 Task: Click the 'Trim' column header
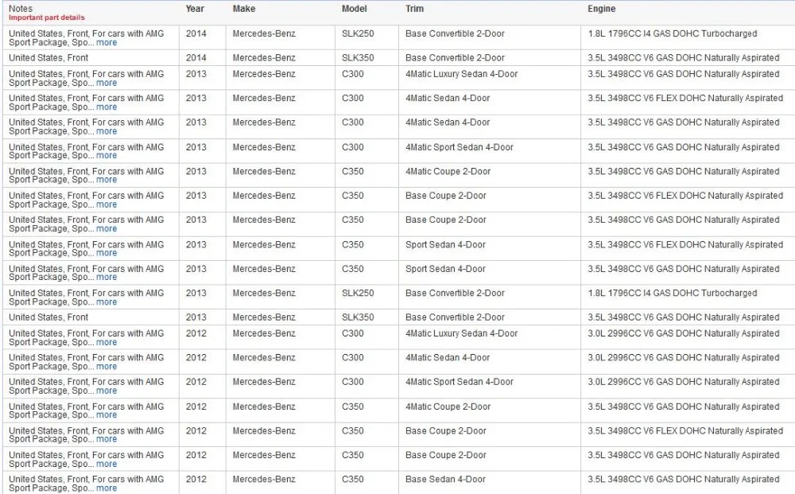(x=414, y=9)
